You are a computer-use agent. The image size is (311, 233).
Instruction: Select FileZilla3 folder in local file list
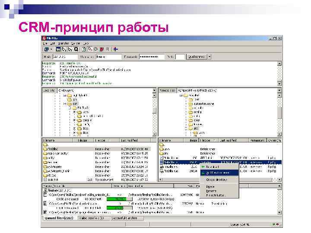(x=97, y=149)
